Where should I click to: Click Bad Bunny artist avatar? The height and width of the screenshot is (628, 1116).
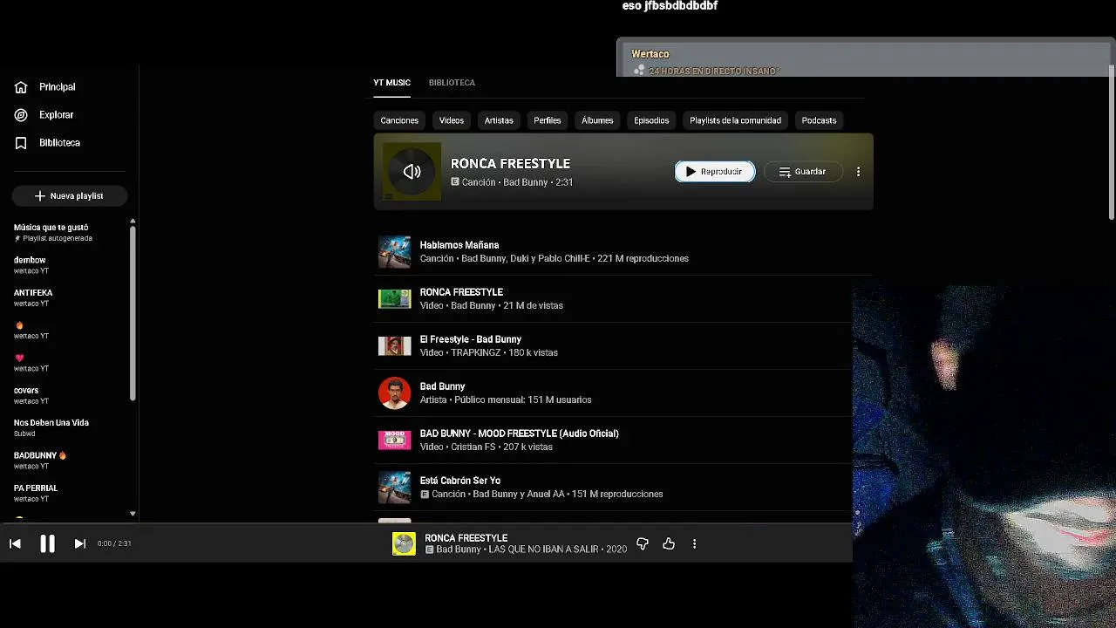pos(394,393)
